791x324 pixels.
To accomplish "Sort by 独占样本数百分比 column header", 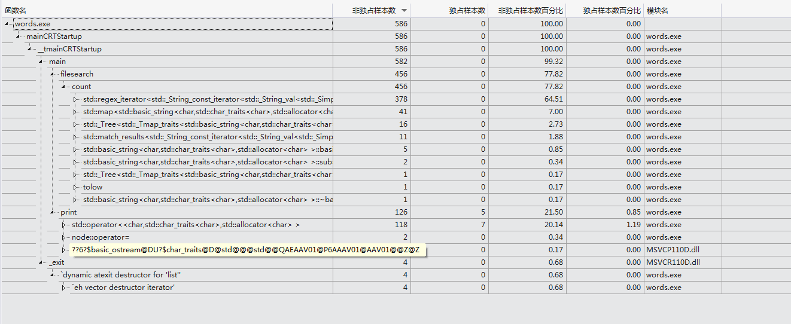I will [604, 11].
